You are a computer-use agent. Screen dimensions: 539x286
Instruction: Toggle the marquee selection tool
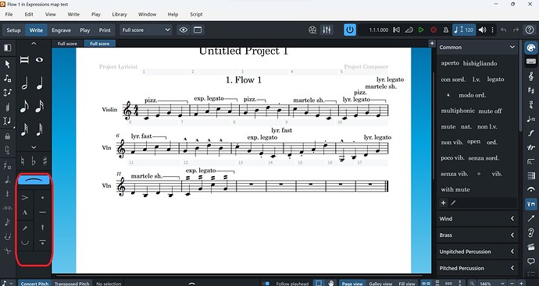point(319,283)
